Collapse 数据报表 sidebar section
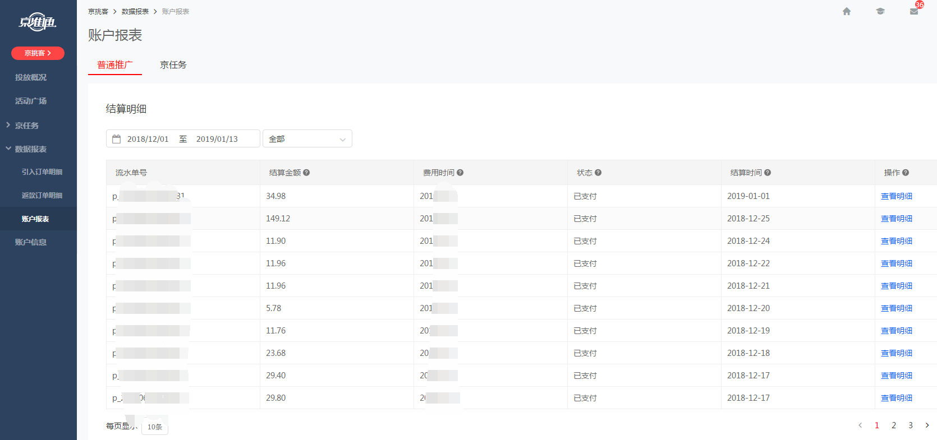 coord(30,149)
